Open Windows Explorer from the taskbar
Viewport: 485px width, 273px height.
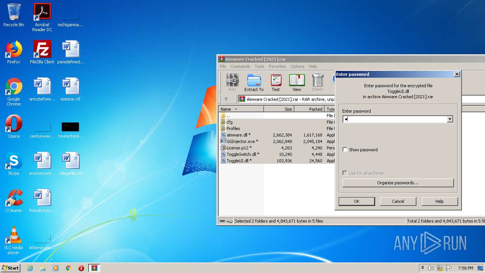43,268
